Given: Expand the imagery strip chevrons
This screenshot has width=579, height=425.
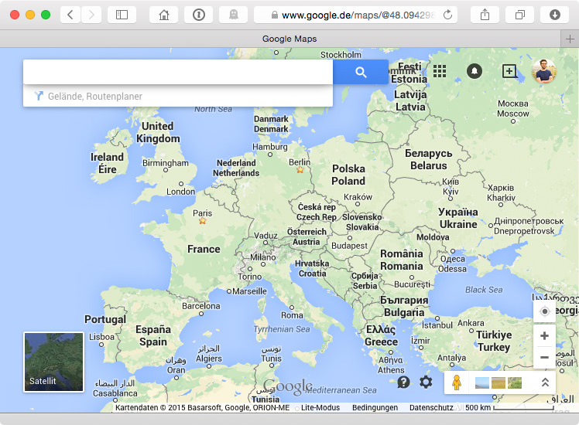Looking at the screenshot, I should (x=545, y=382).
